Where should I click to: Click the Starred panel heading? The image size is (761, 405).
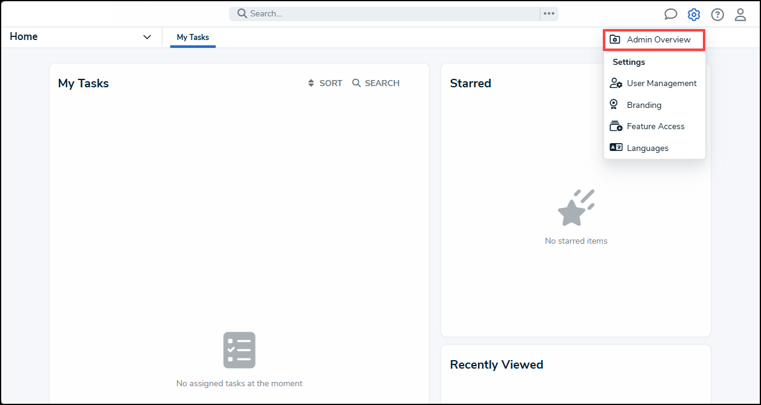click(x=470, y=83)
